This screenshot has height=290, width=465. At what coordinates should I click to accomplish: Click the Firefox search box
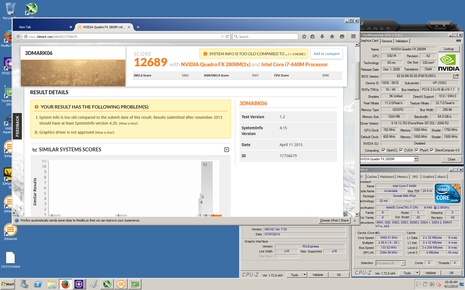click(266, 36)
